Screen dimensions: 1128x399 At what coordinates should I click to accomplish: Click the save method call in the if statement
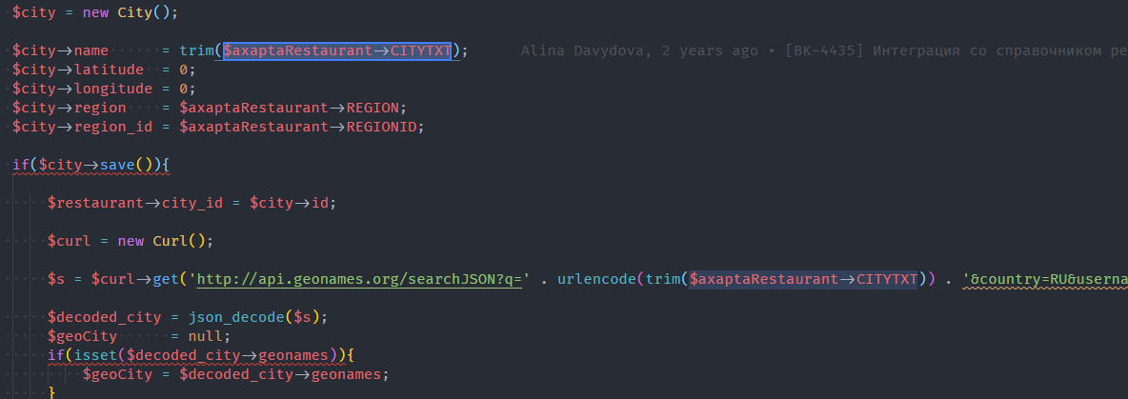point(118,165)
